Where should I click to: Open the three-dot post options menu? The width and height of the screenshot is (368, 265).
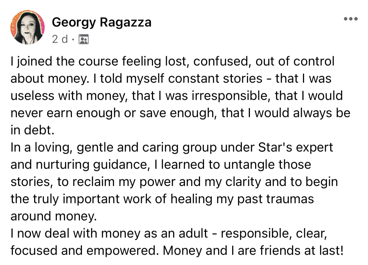(351, 19)
